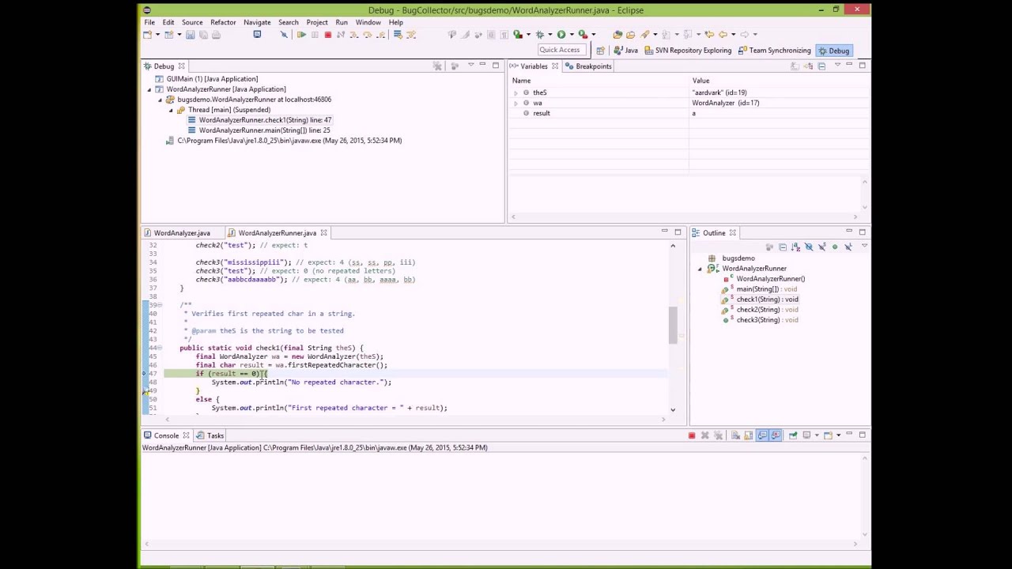
Task: Terminate the debug session with red stop icon
Action: 328,34
